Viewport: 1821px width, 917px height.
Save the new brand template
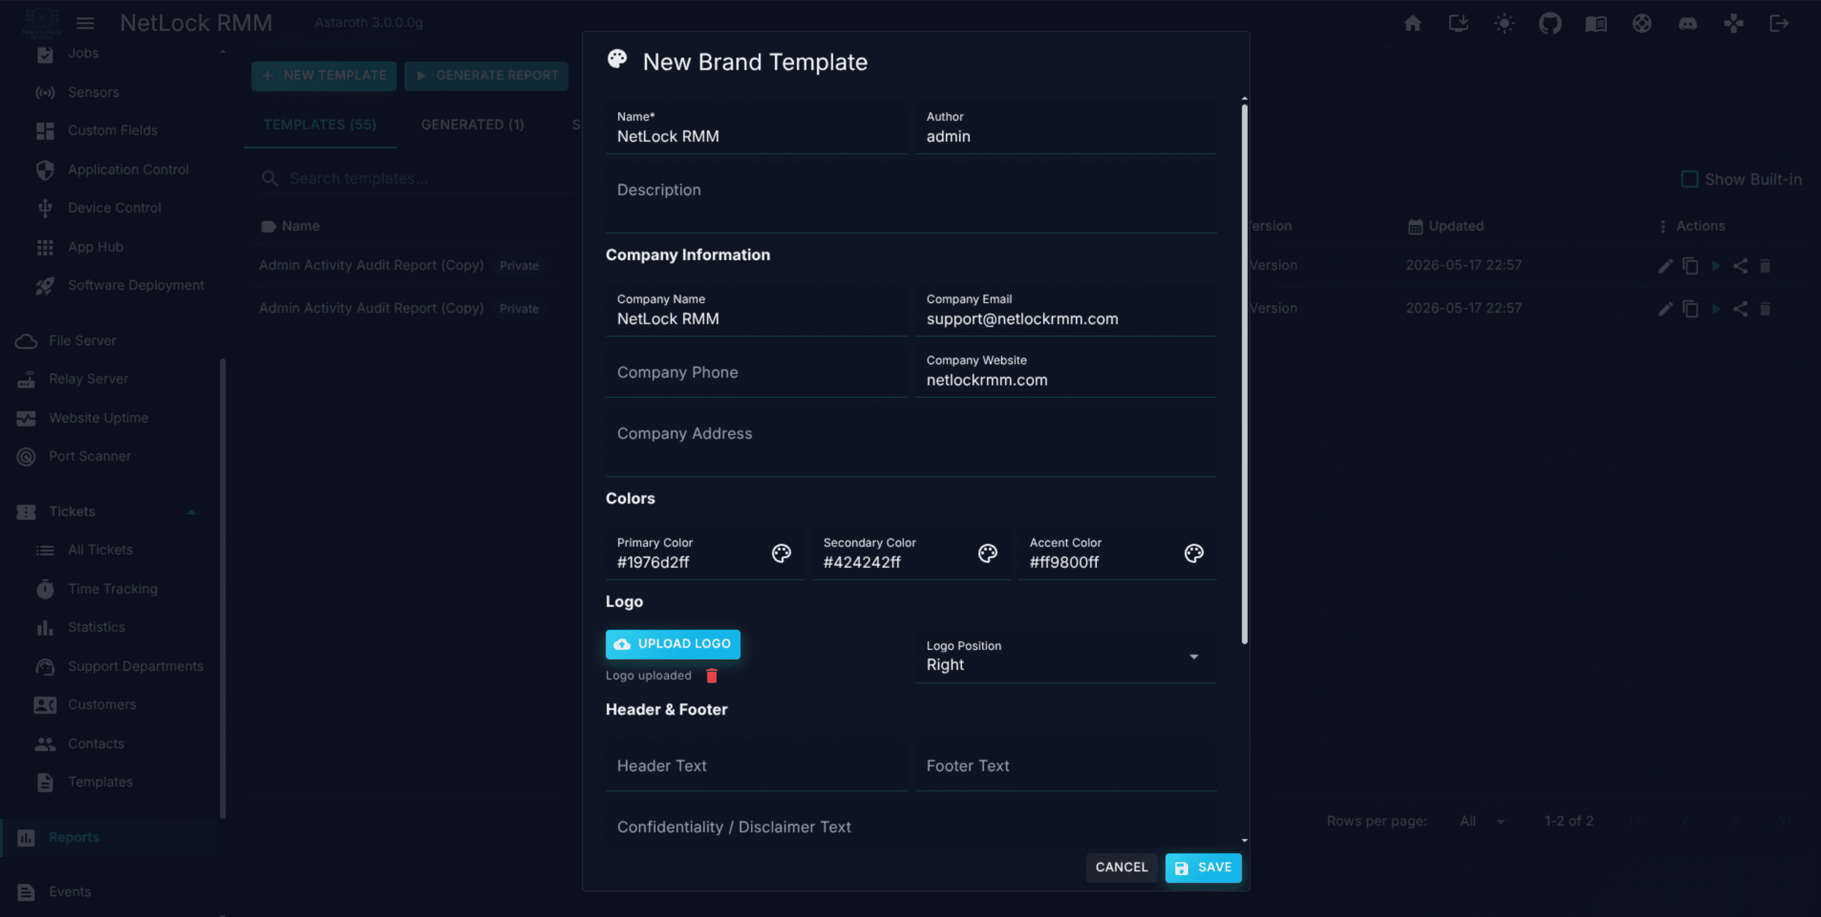point(1203,867)
